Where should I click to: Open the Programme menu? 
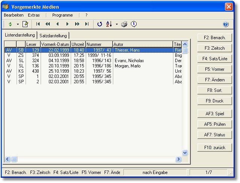coord(62,15)
